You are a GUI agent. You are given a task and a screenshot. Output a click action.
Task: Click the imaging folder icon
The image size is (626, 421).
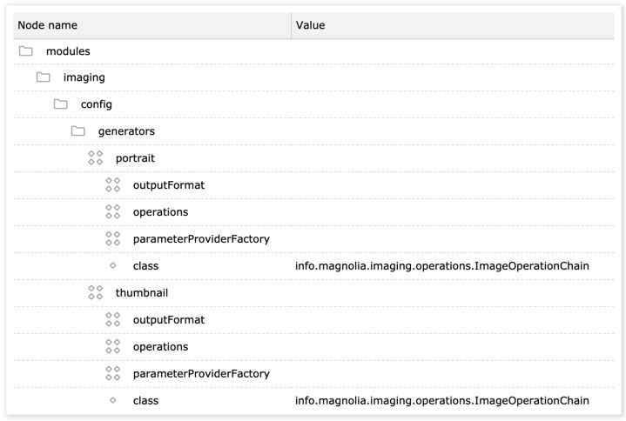pyautogui.click(x=44, y=77)
